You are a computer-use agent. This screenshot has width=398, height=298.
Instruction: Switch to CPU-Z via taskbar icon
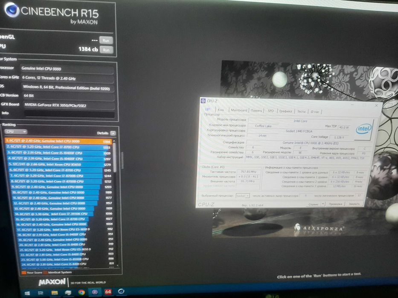click(x=95, y=292)
